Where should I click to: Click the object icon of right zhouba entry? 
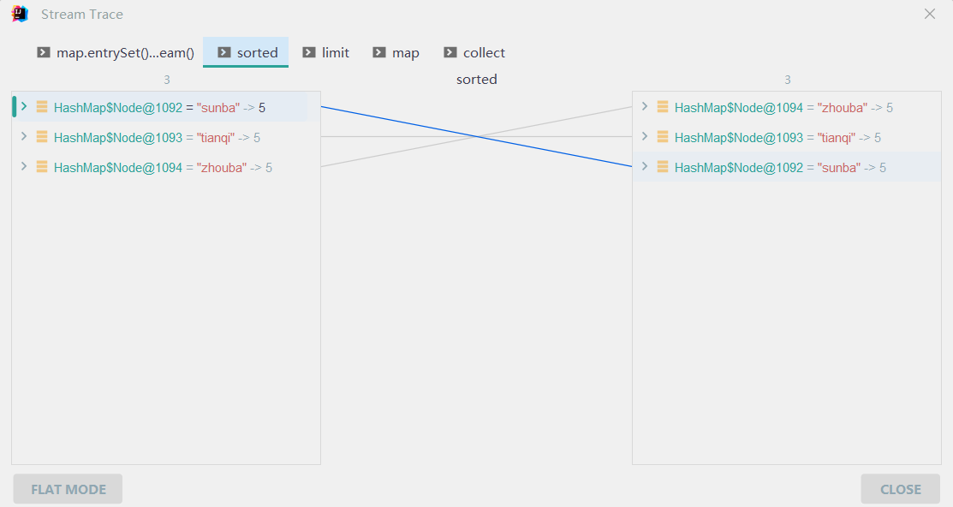click(x=663, y=107)
